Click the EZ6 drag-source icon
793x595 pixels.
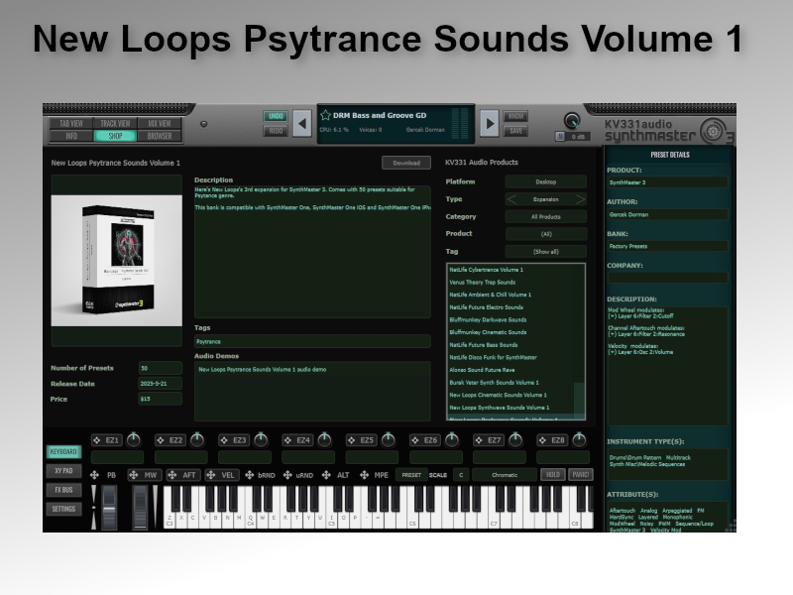pyautogui.click(x=415, y=440)
